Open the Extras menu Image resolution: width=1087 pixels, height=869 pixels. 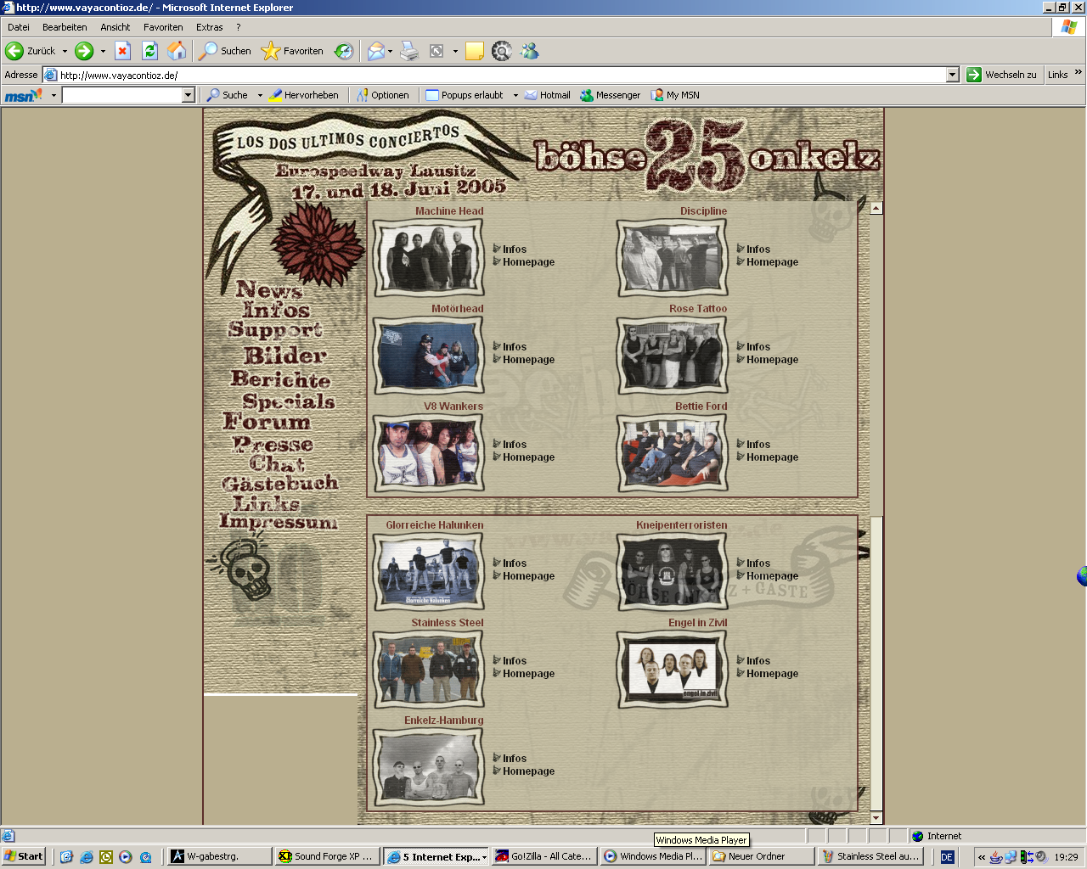(x=210, y=27)
